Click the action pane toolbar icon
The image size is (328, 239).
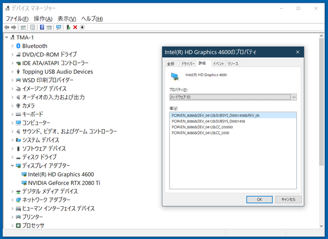pos(49,27)
